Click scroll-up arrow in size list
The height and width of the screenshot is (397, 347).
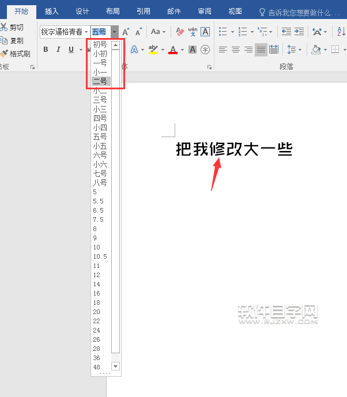coord(115,45)
